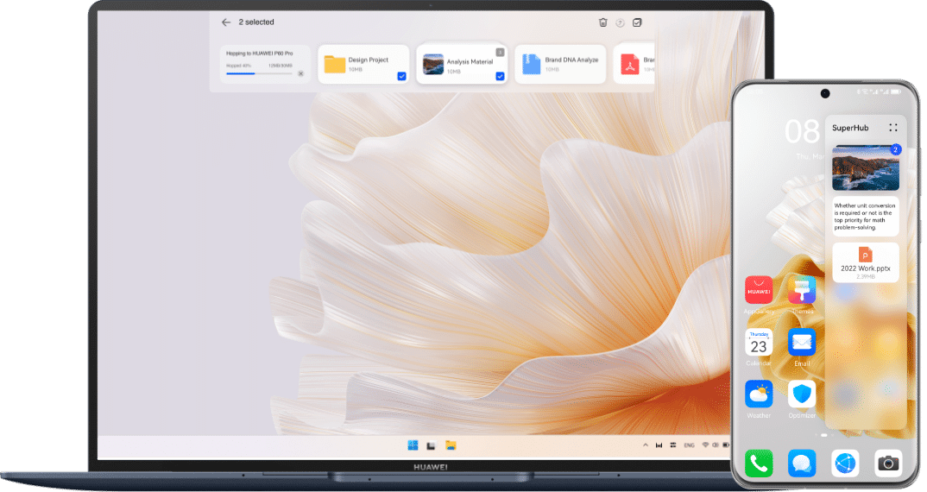927x492 pixels.
Task: Expand SuperHub panel with the four-dot icon
Action: click(x=892, y=128)
